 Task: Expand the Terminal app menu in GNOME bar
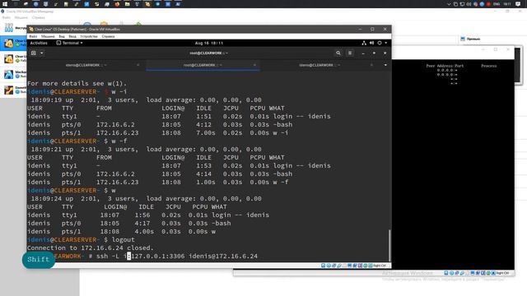click(x=69, y=43)
